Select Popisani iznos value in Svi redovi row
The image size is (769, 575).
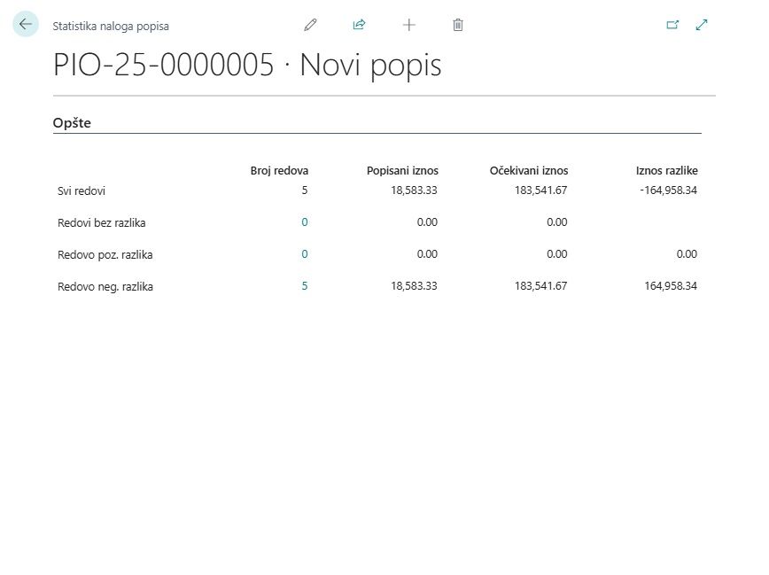click(x=414, y=190)
